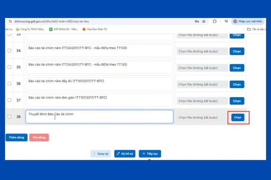This screenshot has height=180, width=271.
Task: Click the Chọn button for row 37
Action: click(x=237, y=101)
